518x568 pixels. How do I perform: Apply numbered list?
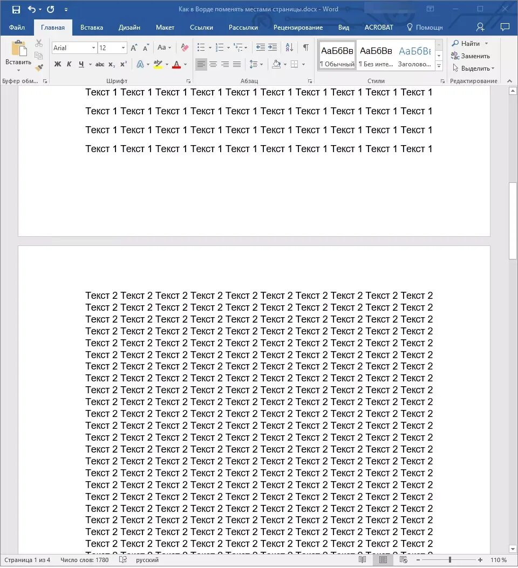click(x=220, y=47)
